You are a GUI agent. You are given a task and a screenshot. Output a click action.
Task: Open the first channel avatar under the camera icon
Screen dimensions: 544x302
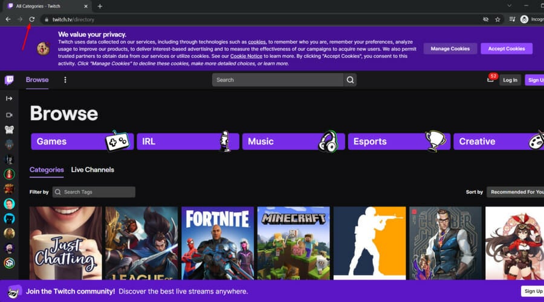click(9, 130)
